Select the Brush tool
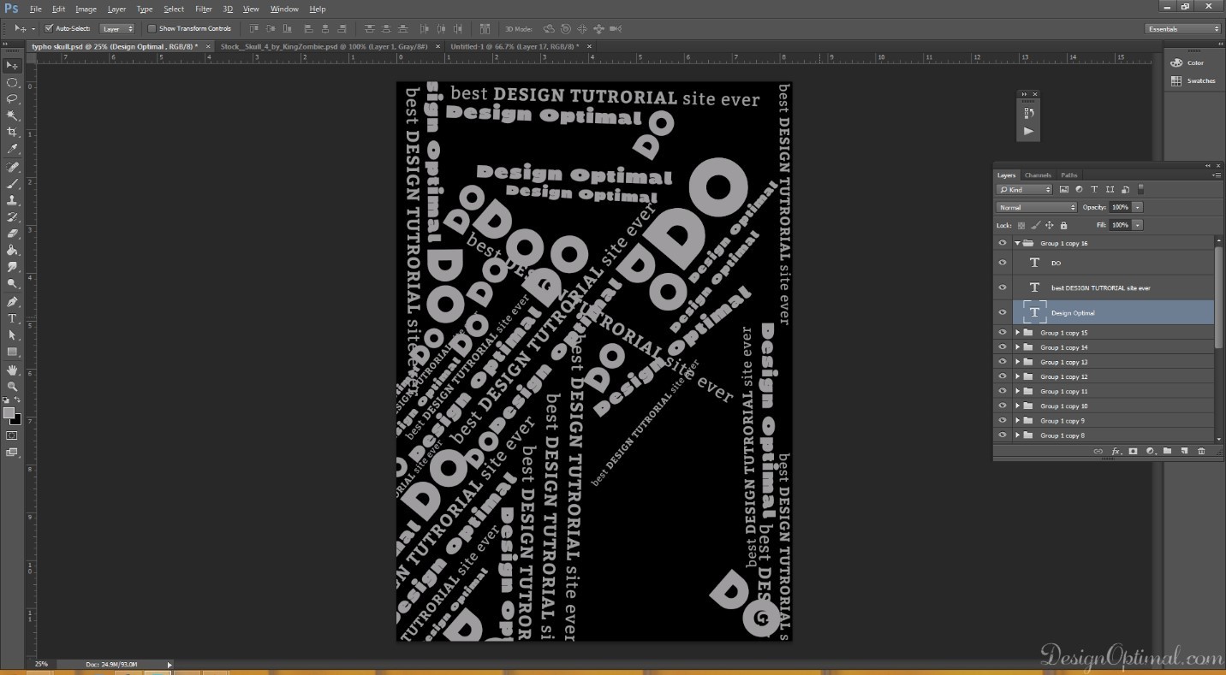Image resolution: width=1226 pixels, height=675 pixels. 12,183
